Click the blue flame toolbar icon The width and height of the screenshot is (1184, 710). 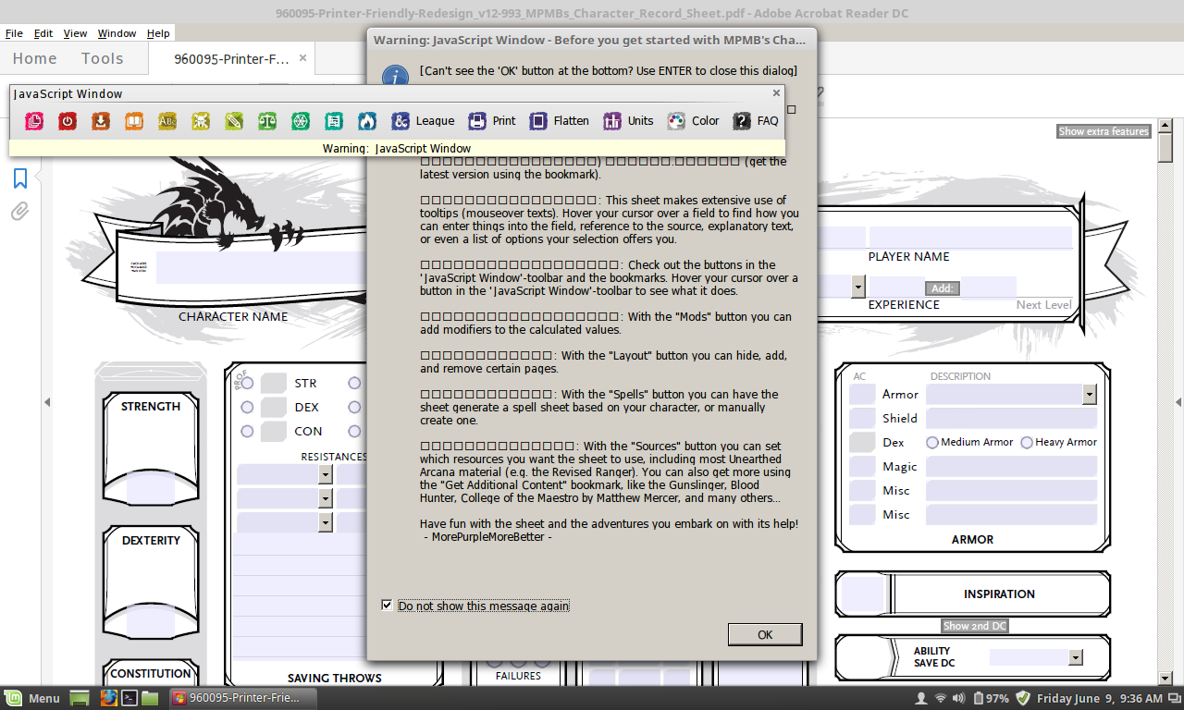[367, 121]
